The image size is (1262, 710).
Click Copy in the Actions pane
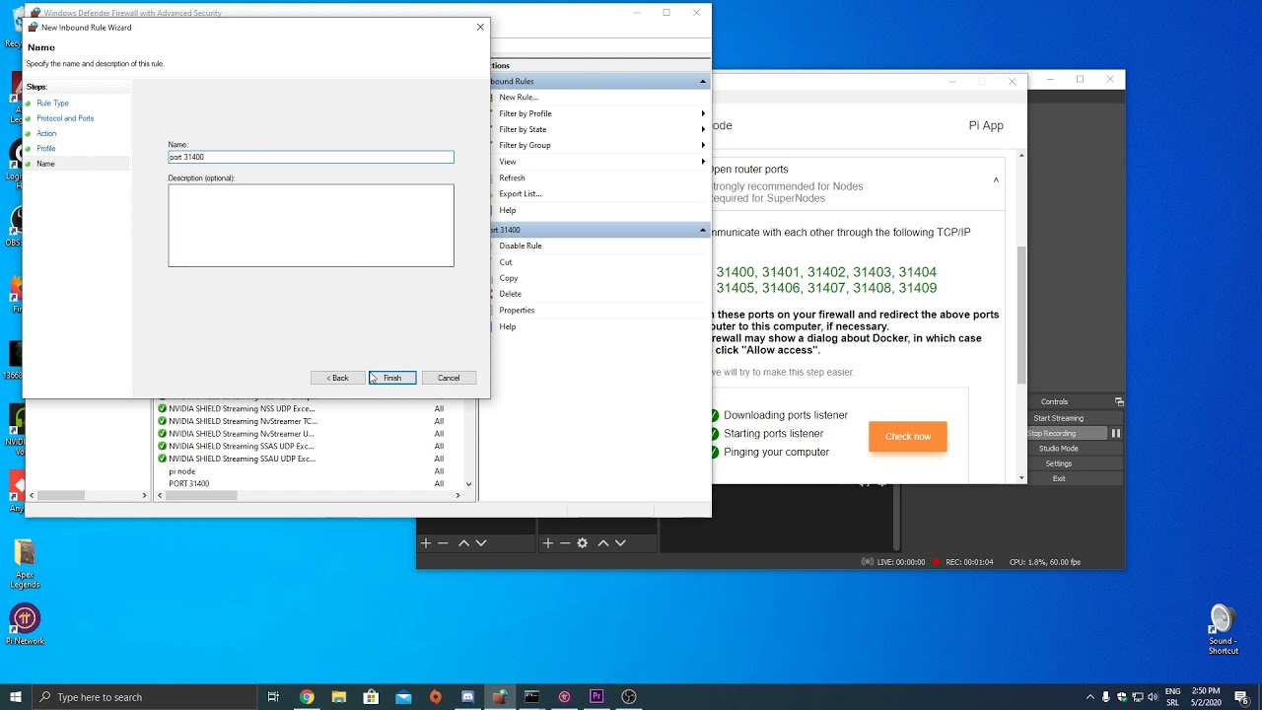point(509,278)
